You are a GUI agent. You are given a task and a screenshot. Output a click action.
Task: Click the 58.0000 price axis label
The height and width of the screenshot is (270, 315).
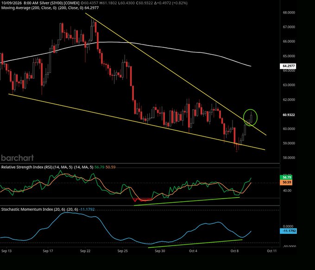[x=289, y=158]
